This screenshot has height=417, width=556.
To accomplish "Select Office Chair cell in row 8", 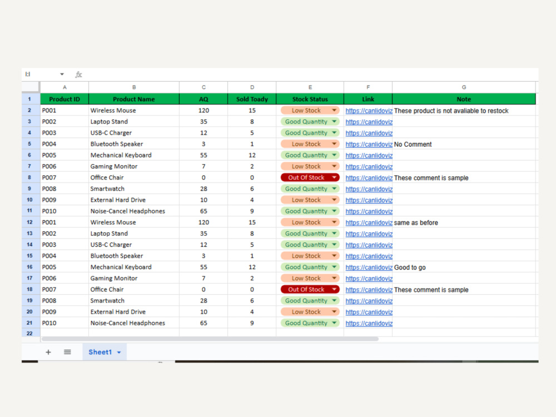I will coord(133,177).
